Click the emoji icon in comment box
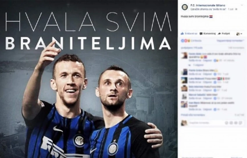247x158 pixels. (226, 123)
